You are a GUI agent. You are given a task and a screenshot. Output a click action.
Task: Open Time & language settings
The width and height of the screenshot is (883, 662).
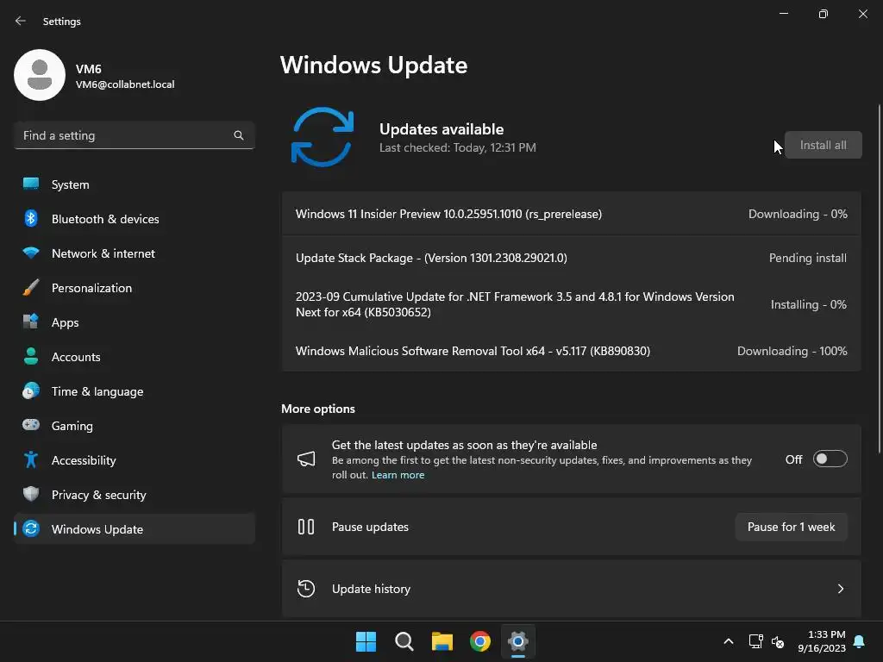click(x=135, y=391)
